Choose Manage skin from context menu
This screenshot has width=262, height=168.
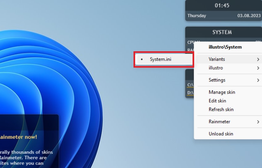point(229,92)
